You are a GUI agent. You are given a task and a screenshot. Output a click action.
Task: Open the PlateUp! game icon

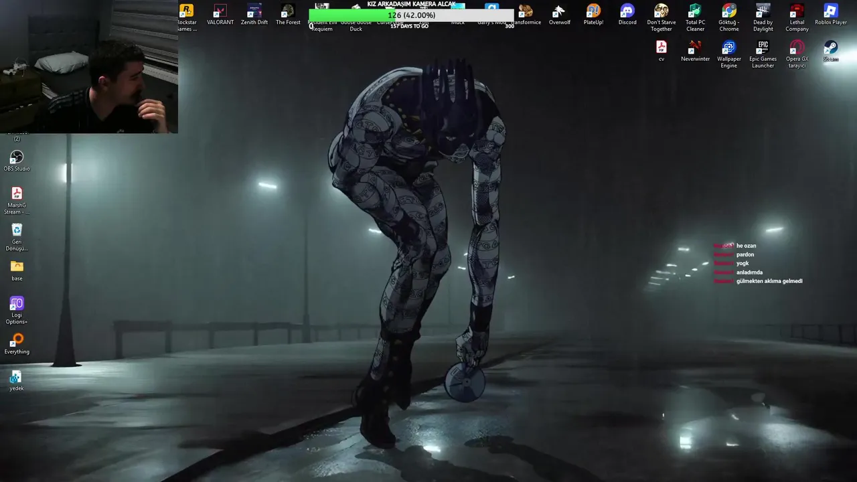click(593, 15)
